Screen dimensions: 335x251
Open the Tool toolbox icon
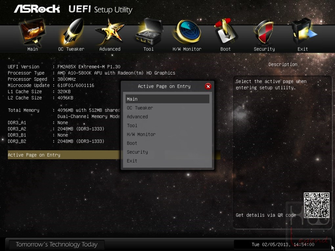coord(149,32)
